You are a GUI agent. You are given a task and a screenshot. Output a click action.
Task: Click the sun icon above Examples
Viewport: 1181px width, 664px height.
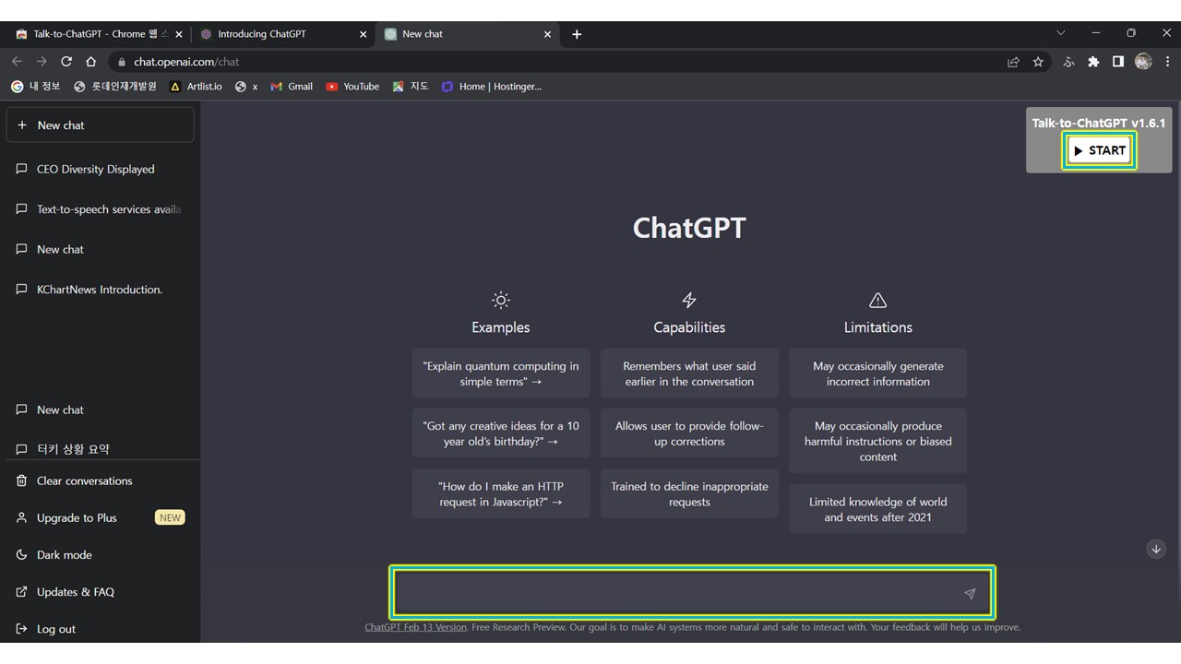(501, 300)
